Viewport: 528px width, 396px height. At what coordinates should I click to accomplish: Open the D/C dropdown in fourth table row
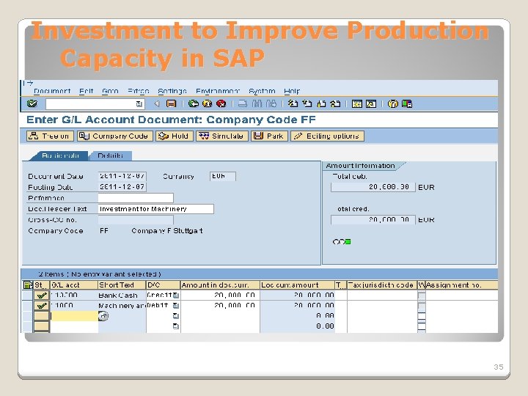coord(176,326)
